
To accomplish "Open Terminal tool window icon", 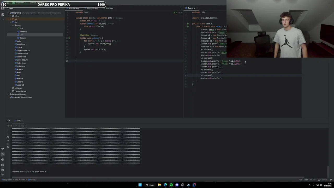I will point(3,165).
